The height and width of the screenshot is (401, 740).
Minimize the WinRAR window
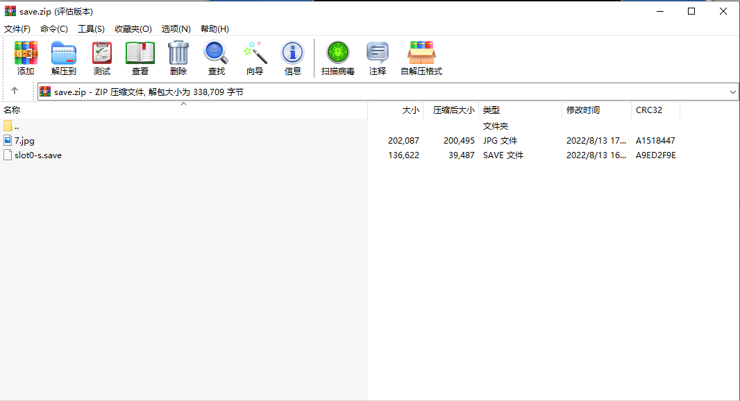(660, 11)
